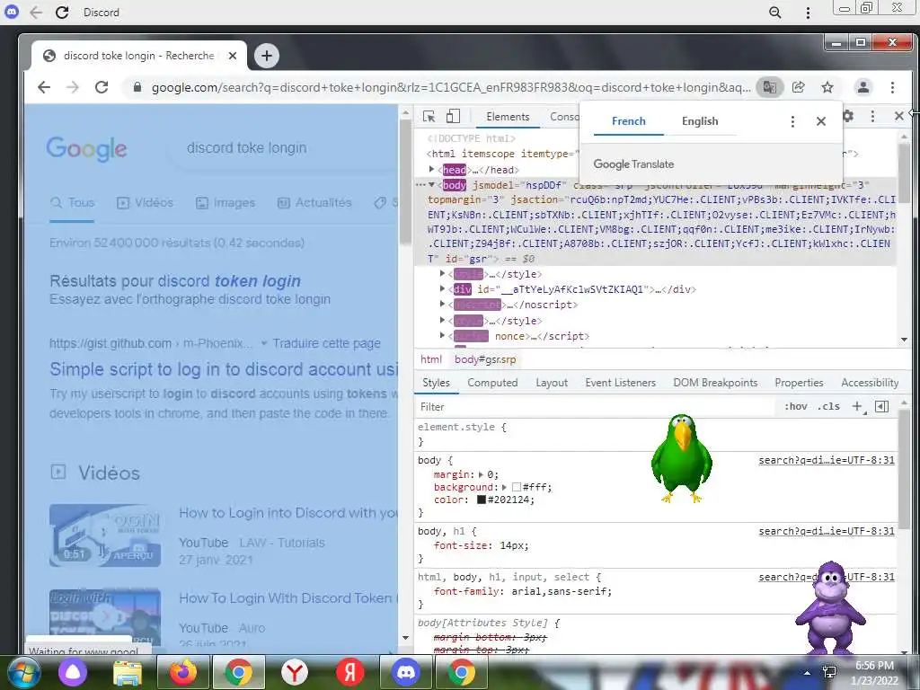Click the 'token login' suggested search link
The width and height of the screenshot is (920, 690).
coord(258,281)
